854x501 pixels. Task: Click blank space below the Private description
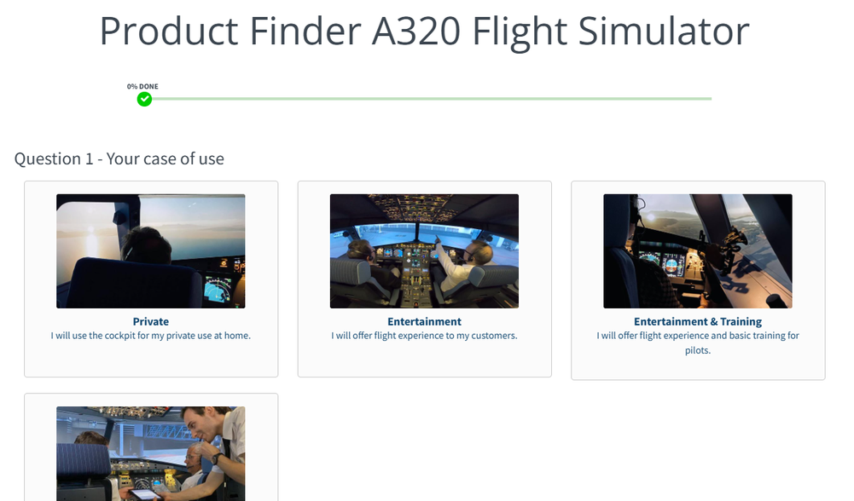[x=151, y=360]
